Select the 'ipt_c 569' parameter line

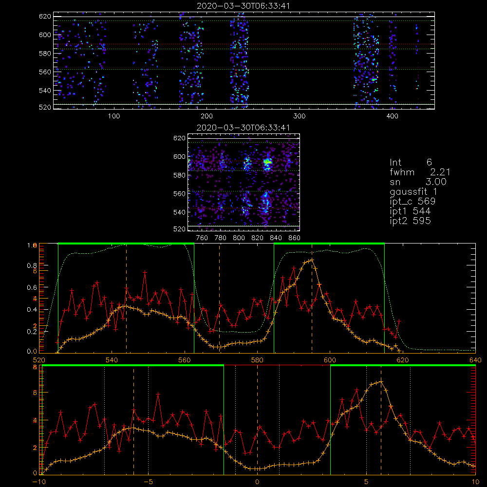pyautogui.click(x=412, y=202)
